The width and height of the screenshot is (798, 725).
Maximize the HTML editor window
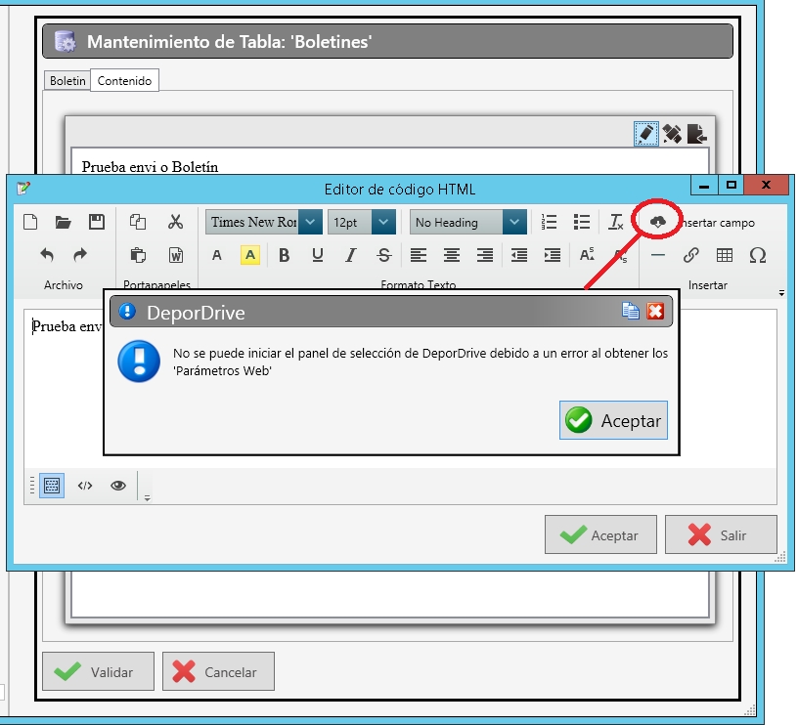point(731,186)
